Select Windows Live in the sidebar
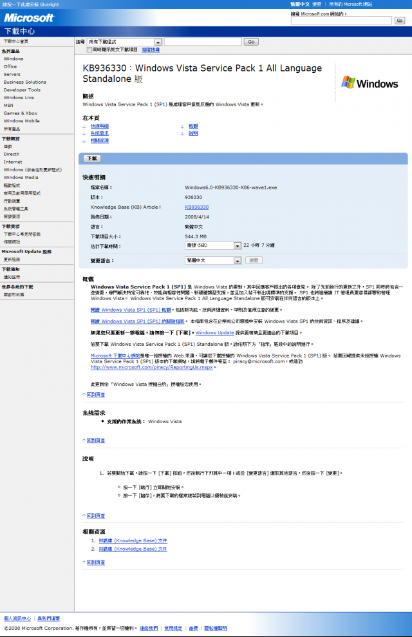Viewport: 412px width, 637px height. point(19,97)
